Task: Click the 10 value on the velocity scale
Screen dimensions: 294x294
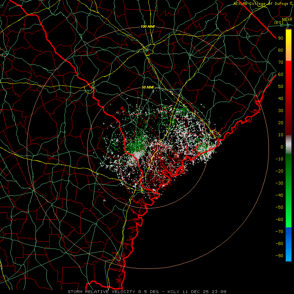Action: tap(281, 135)
